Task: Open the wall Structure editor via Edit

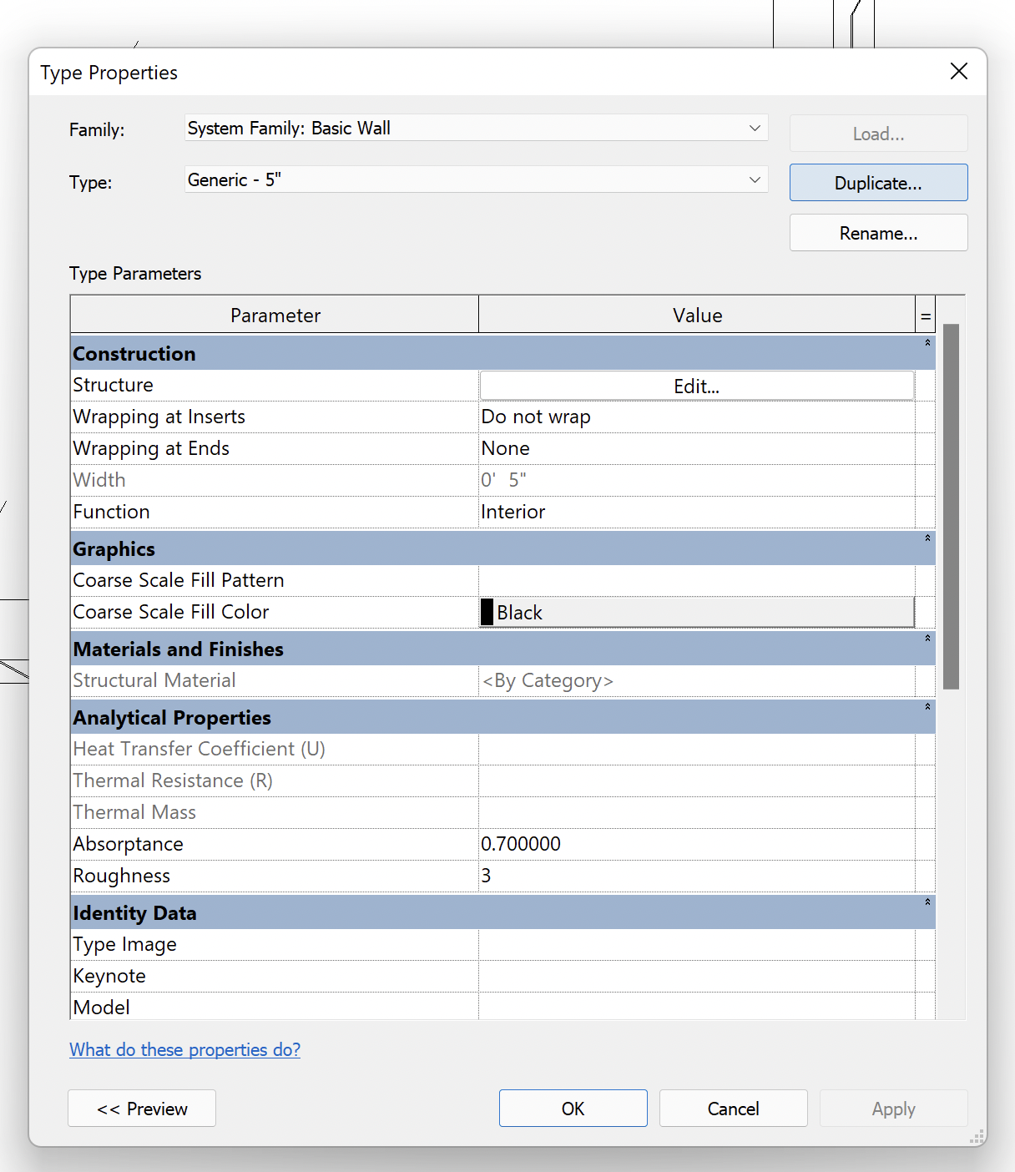Action: click(x=696, y=386)
